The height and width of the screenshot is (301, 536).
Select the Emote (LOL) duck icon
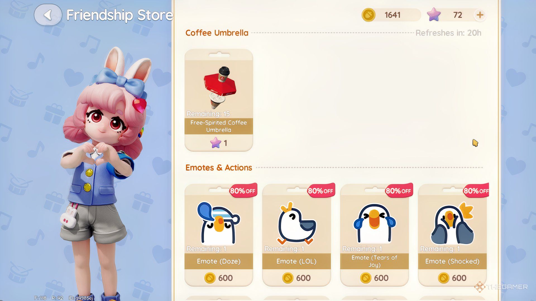296,223
